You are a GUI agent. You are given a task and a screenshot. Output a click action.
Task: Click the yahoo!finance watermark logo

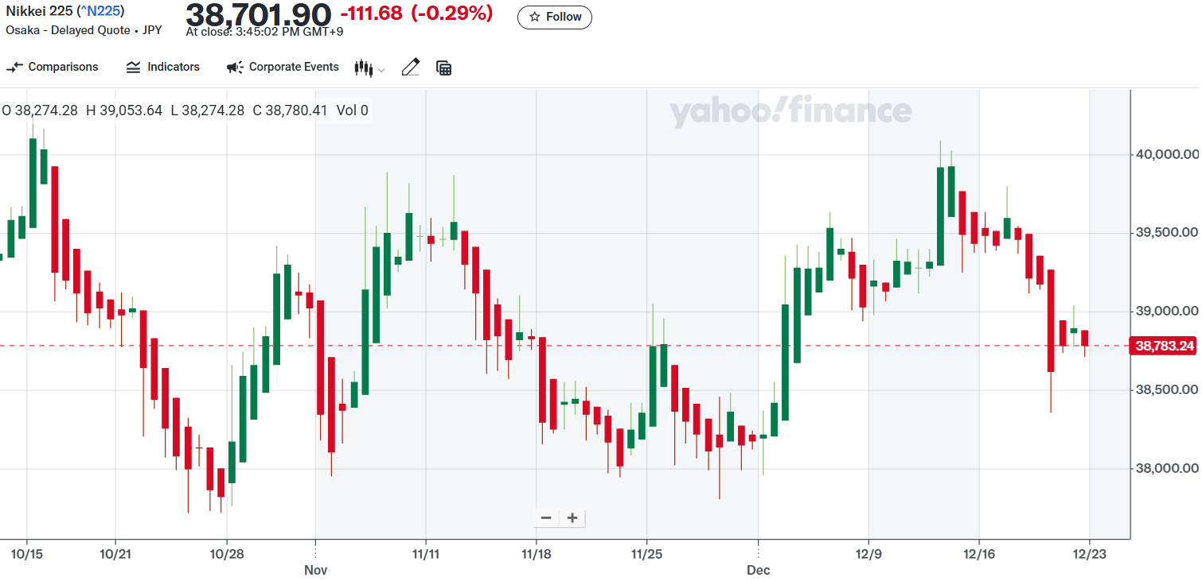tap(790, 112)
